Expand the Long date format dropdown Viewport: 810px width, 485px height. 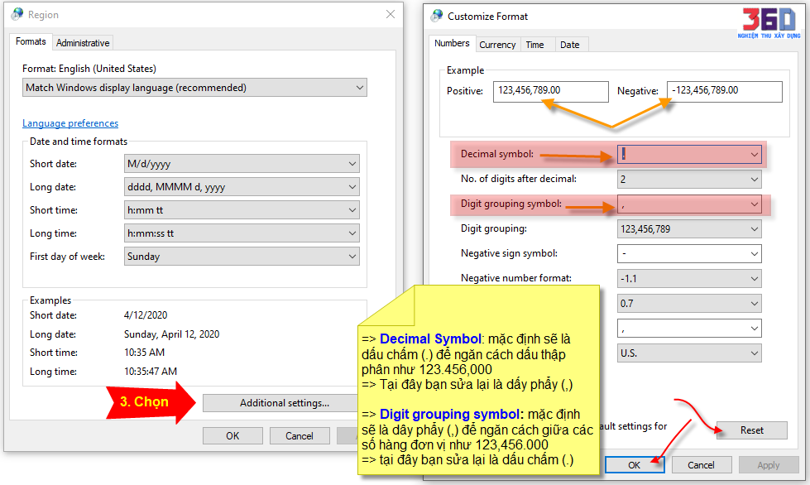[x=242, y=187]
